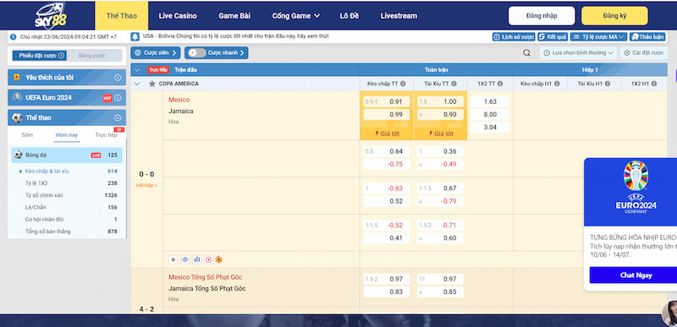Viewport: 677px width, 327px height.
Task: Collapse all matches chevron in Trận đấu header
Action: (x=137, y=70)
